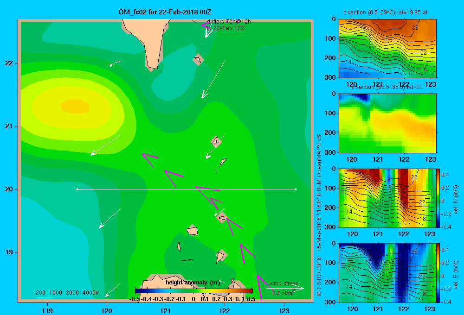The image size is (464, 315).
Task: Click longitude label "122" below the main map
Action: point(225,310)
